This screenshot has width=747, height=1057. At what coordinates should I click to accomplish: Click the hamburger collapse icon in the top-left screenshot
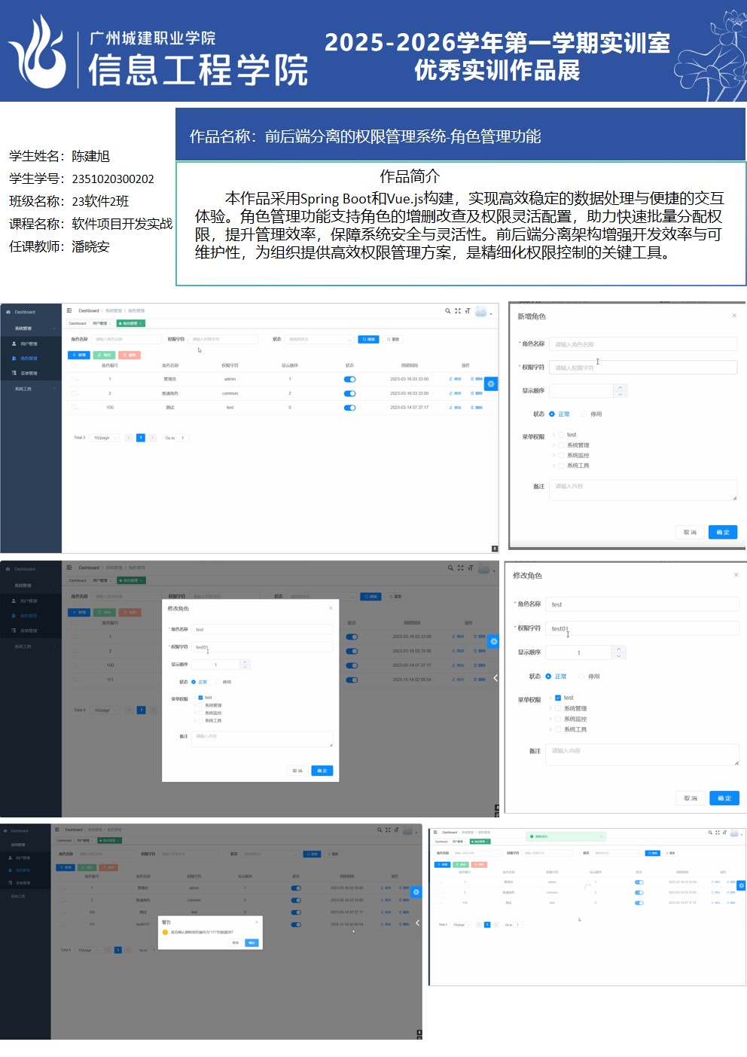(x=69, y=310)
